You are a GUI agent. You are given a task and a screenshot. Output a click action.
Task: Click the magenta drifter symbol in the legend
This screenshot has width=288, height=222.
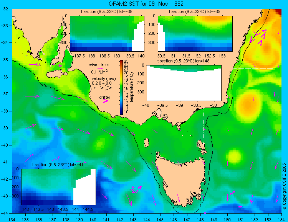pos(106,101)
